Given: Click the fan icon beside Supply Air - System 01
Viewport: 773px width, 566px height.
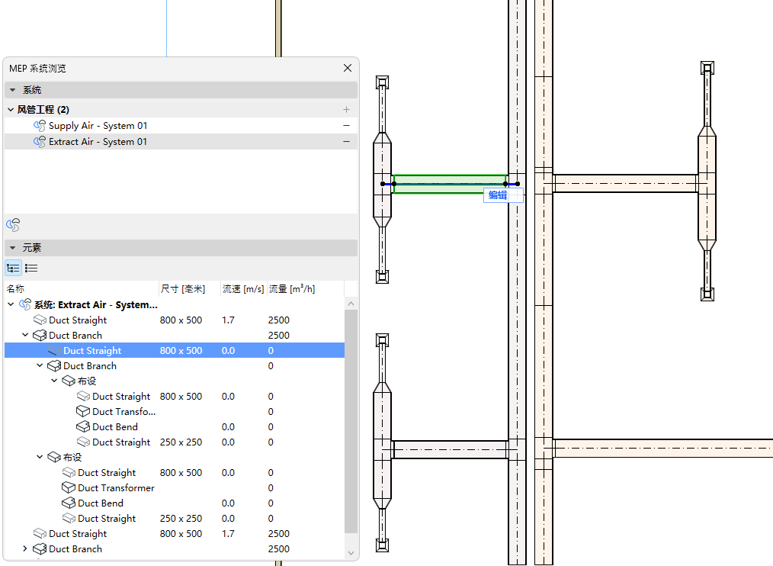Looking at the screenshot, I should pos(40,126).
